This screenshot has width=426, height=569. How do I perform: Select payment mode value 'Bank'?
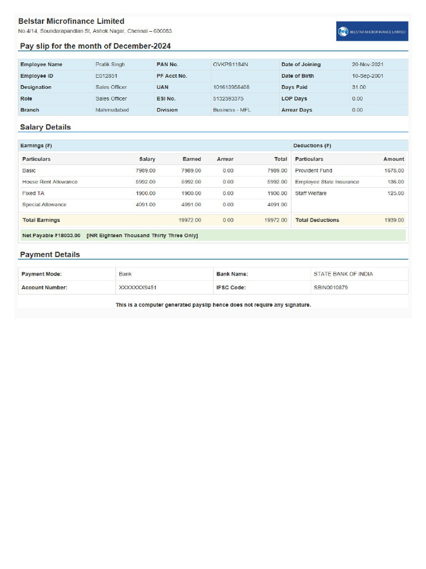pos(125,274)
